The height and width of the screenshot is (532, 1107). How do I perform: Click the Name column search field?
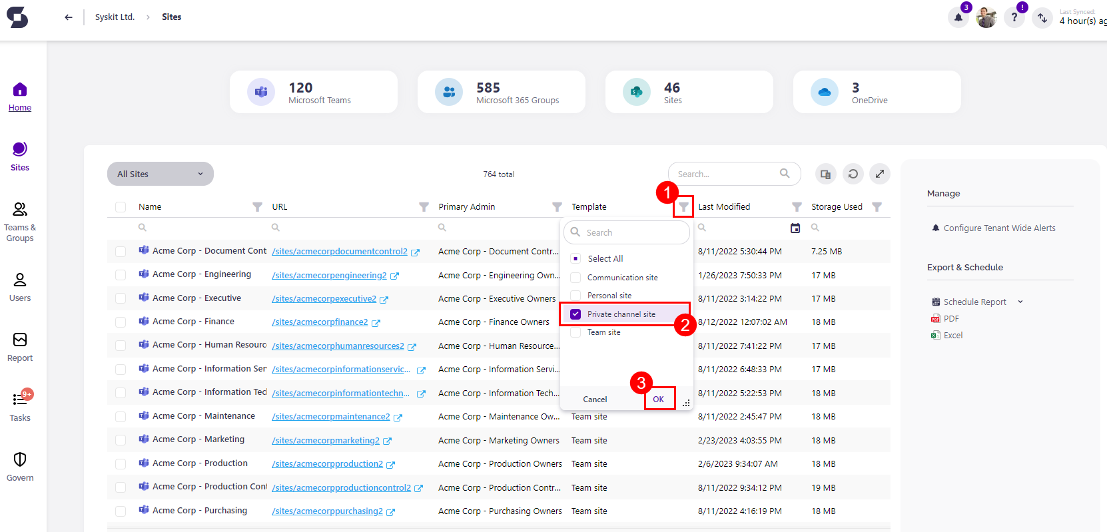200,228
